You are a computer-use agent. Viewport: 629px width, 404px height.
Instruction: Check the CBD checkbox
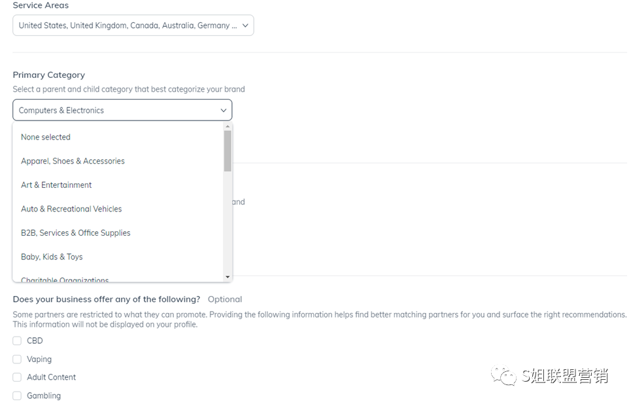click(17, 340)
